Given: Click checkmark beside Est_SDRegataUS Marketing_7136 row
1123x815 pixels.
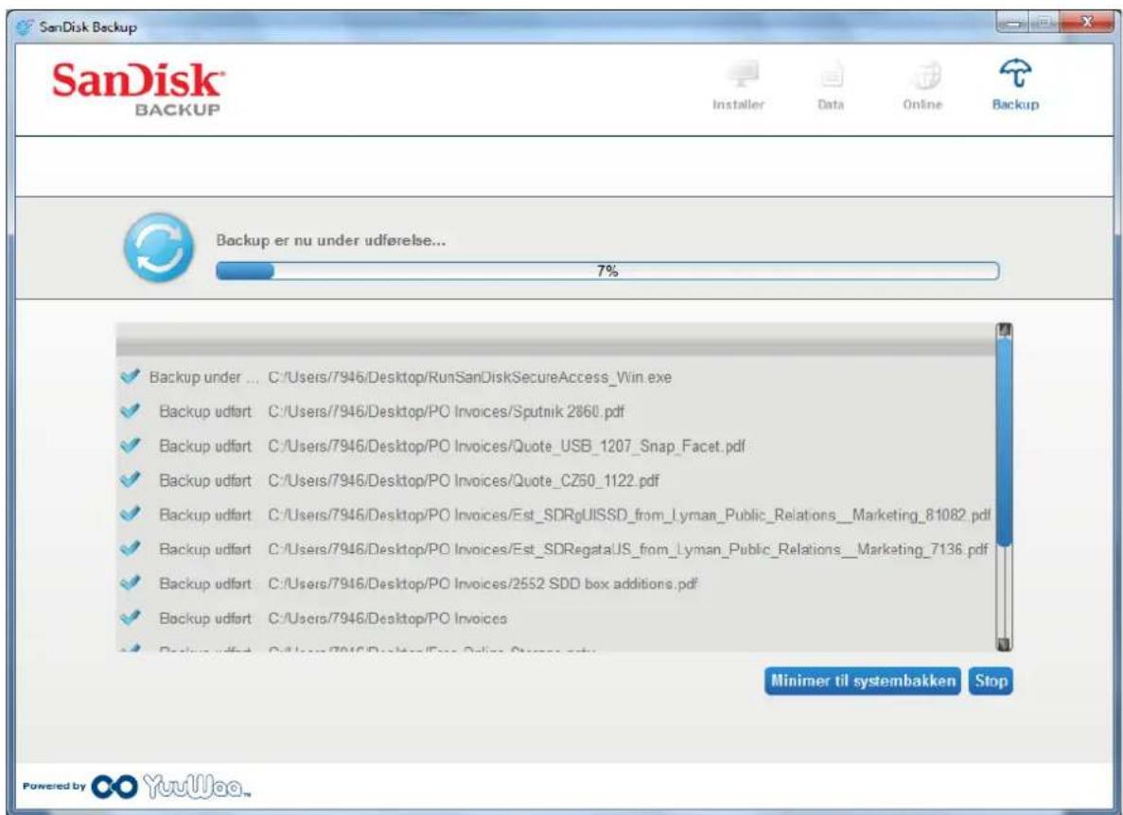Looking at the screenshot, I should pyautogui.click(x=130, y=548).
